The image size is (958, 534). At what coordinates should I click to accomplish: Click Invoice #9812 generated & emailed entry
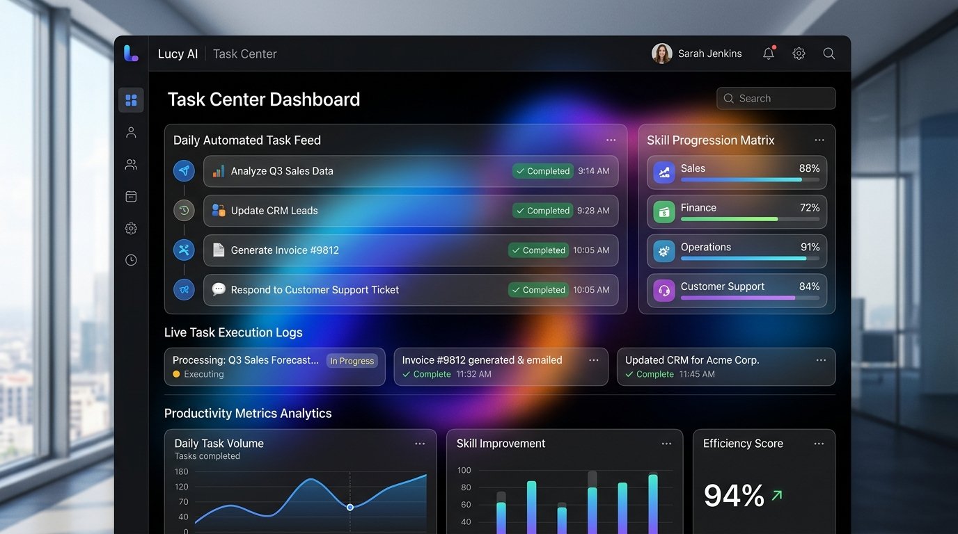(501, 367)
